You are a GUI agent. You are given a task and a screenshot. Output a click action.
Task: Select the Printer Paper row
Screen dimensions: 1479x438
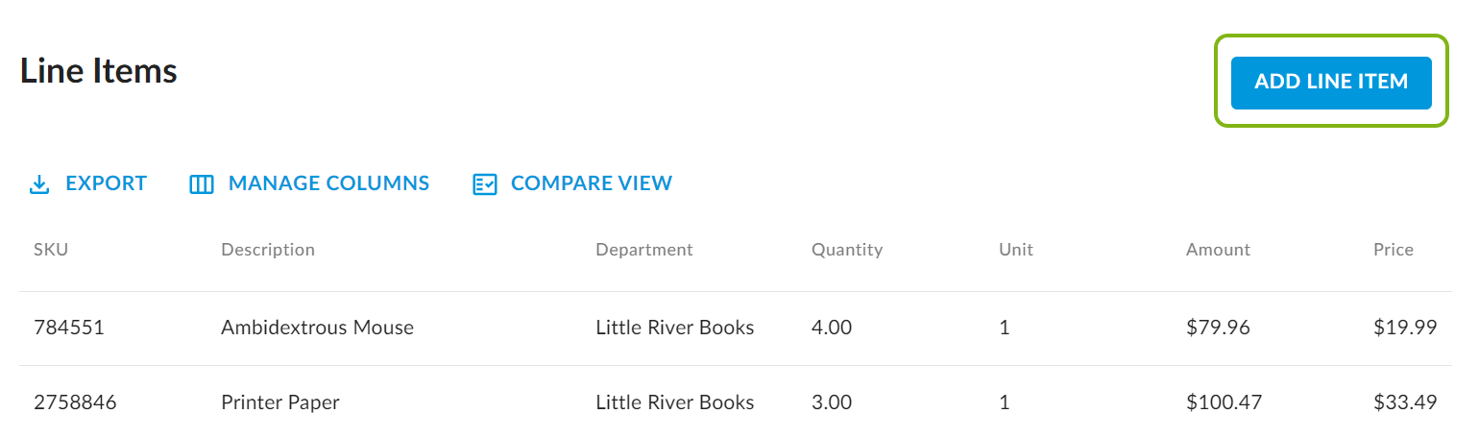pyautogui.click(x=736, y=402)
